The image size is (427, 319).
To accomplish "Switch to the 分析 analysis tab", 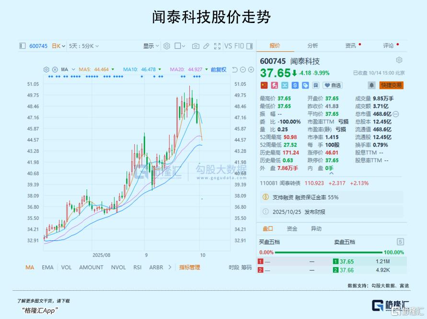I will [312, 46].
